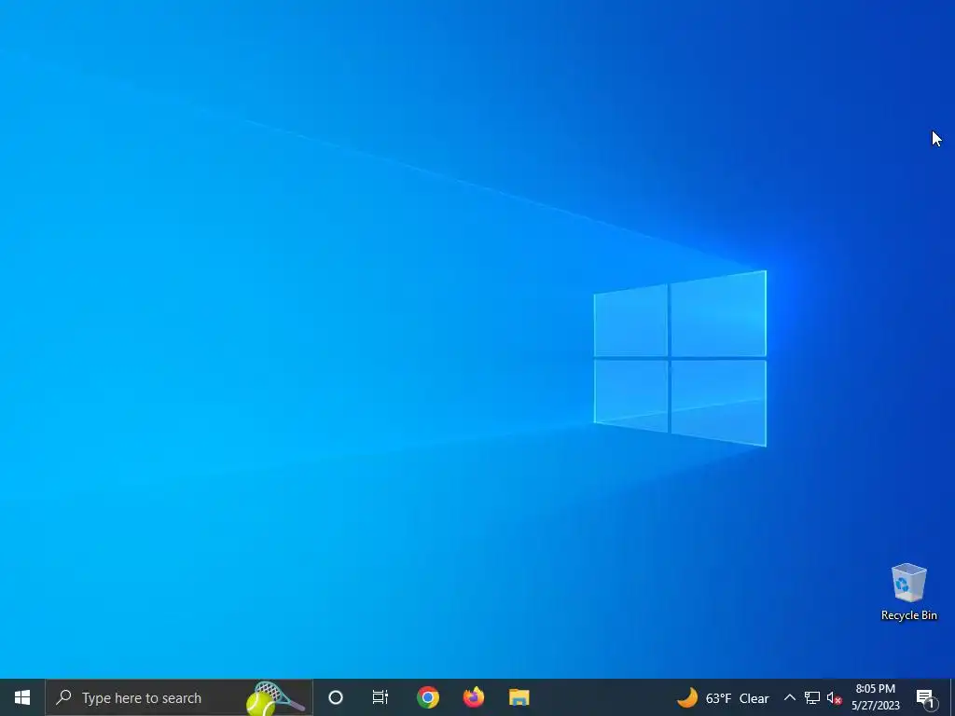Viewport: 955px width, 716px height.
Task: Open the 63°F Clear weather widget
Action: click(x=723, y=697)
